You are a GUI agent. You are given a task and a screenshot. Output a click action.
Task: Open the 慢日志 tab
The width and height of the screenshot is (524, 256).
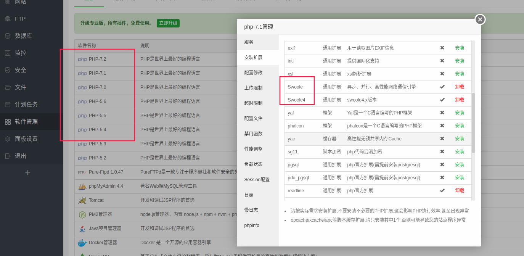point(258,210)
